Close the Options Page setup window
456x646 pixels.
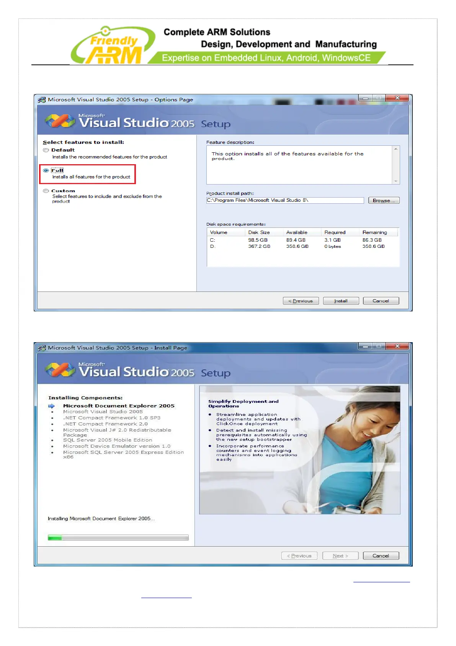pos(397,98)
